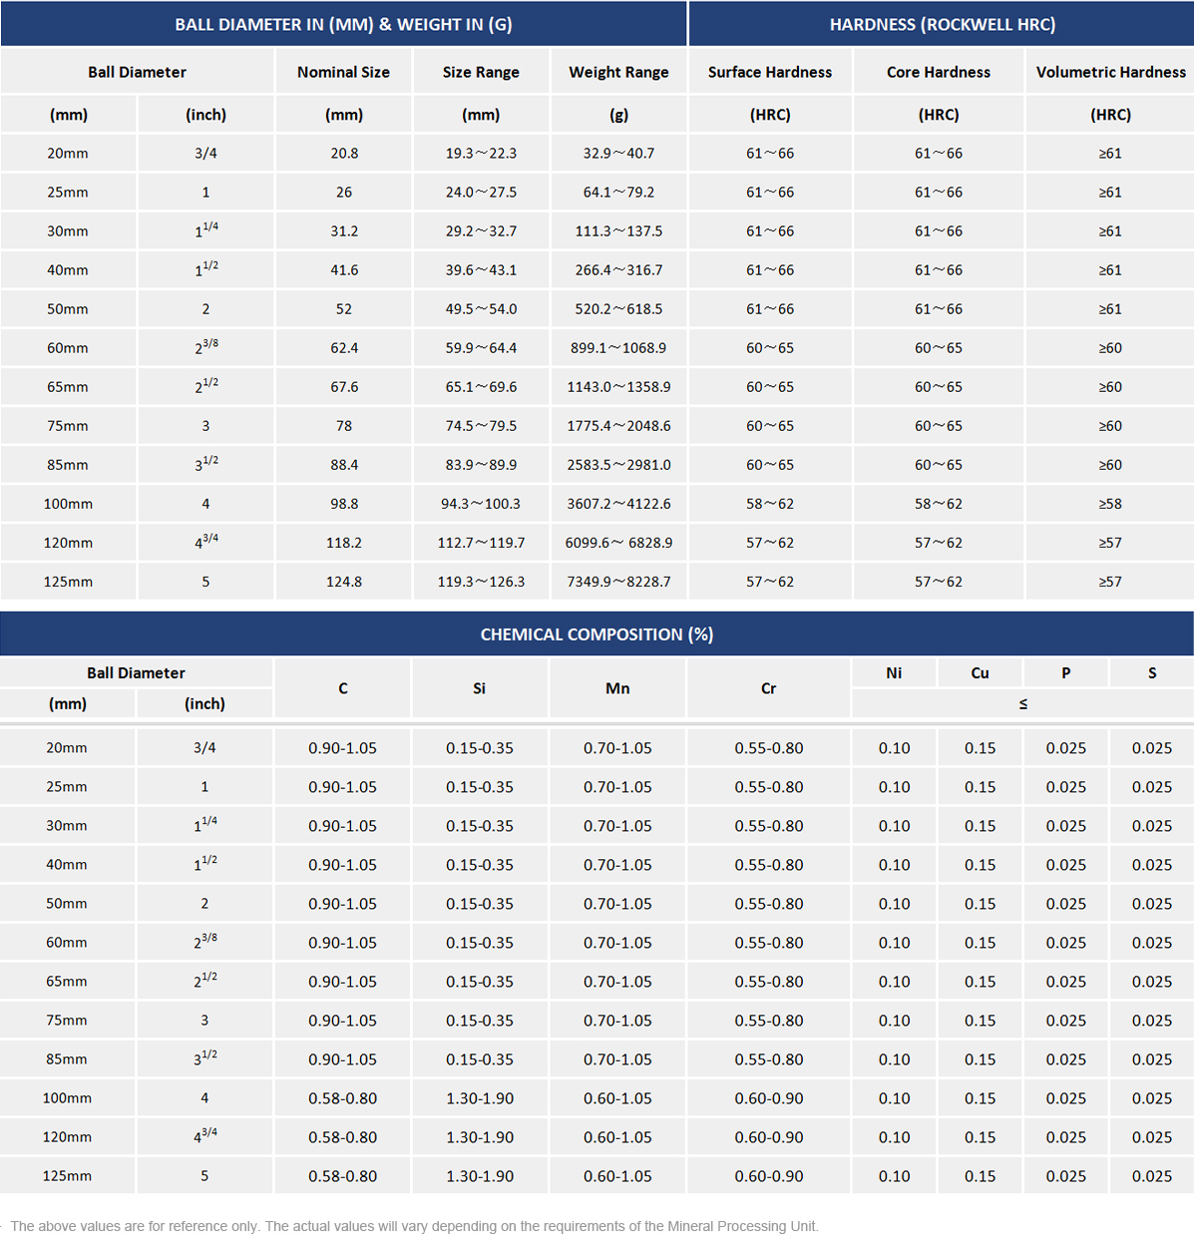
Task: Click the nominal size cell 118.2
Action: coord(344,543)
